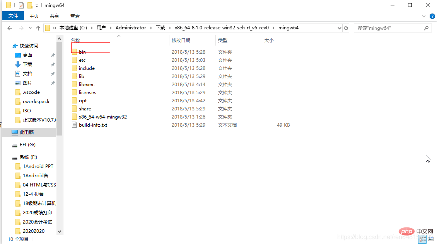437x244 pixels.
Task: Open .vscode folder in the navigation pane
Action: (31, 92)
